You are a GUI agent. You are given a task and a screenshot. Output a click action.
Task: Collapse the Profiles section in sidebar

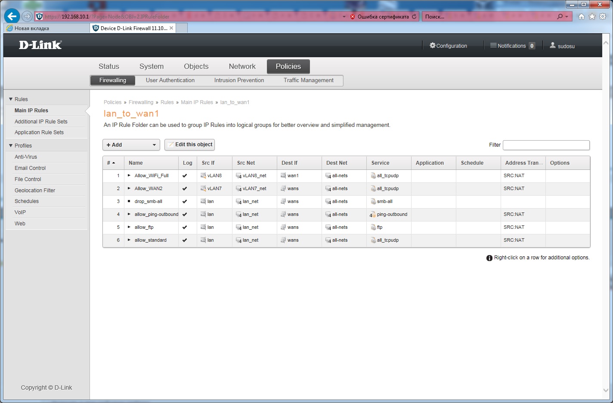click(x=11, y=146)
